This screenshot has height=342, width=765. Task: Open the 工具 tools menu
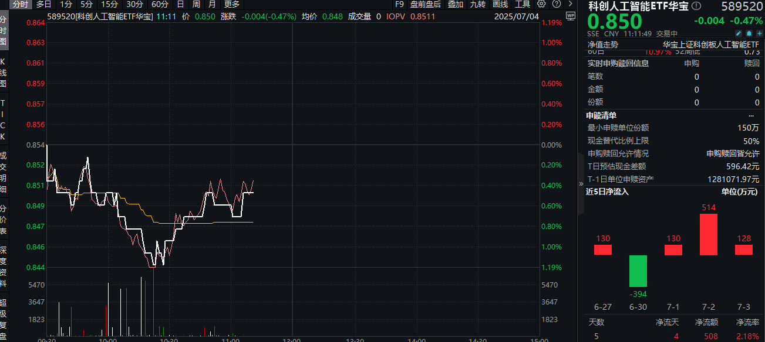click(x=522, y=4)
